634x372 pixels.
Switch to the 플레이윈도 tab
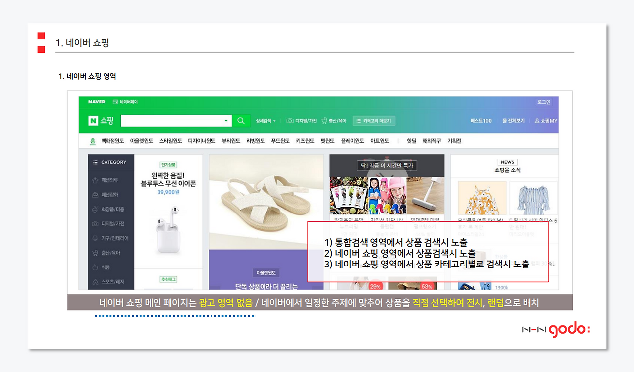[353, 141]
